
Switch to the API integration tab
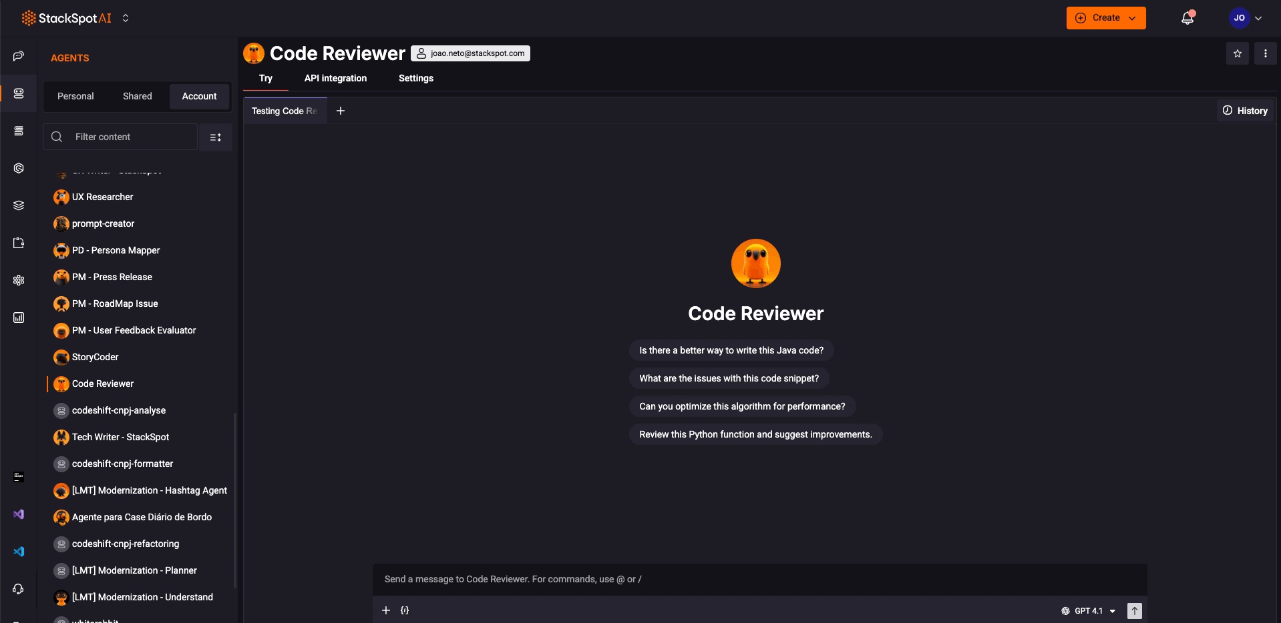335,78
